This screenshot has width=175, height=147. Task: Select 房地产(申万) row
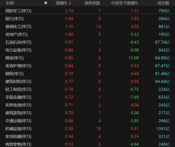pos(87,34)
